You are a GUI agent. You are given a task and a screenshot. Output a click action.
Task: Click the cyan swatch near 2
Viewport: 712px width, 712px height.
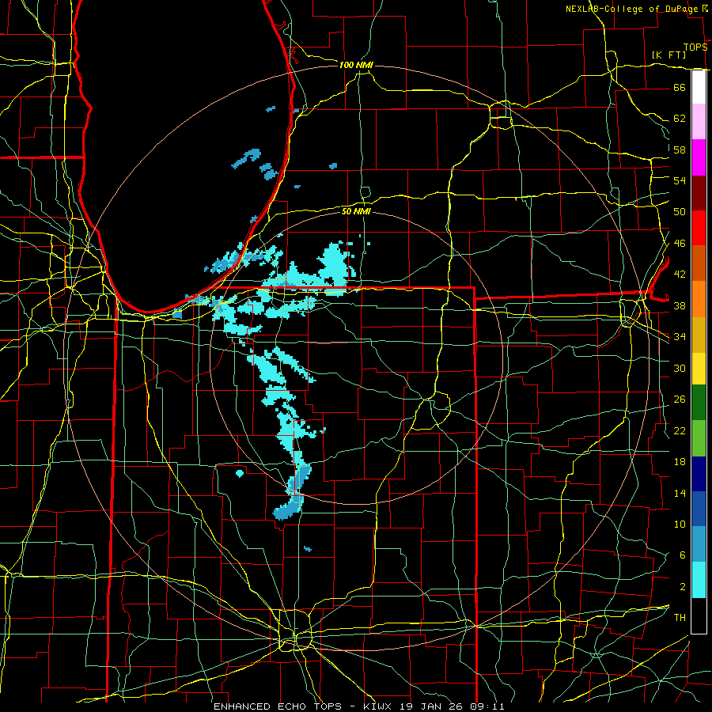coord(699,580)
